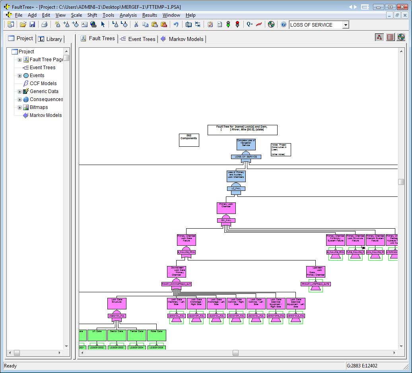This screenshot has height=373, width=412.
Task: Copy selection with the copy icon
Action: tap(145, 24)
